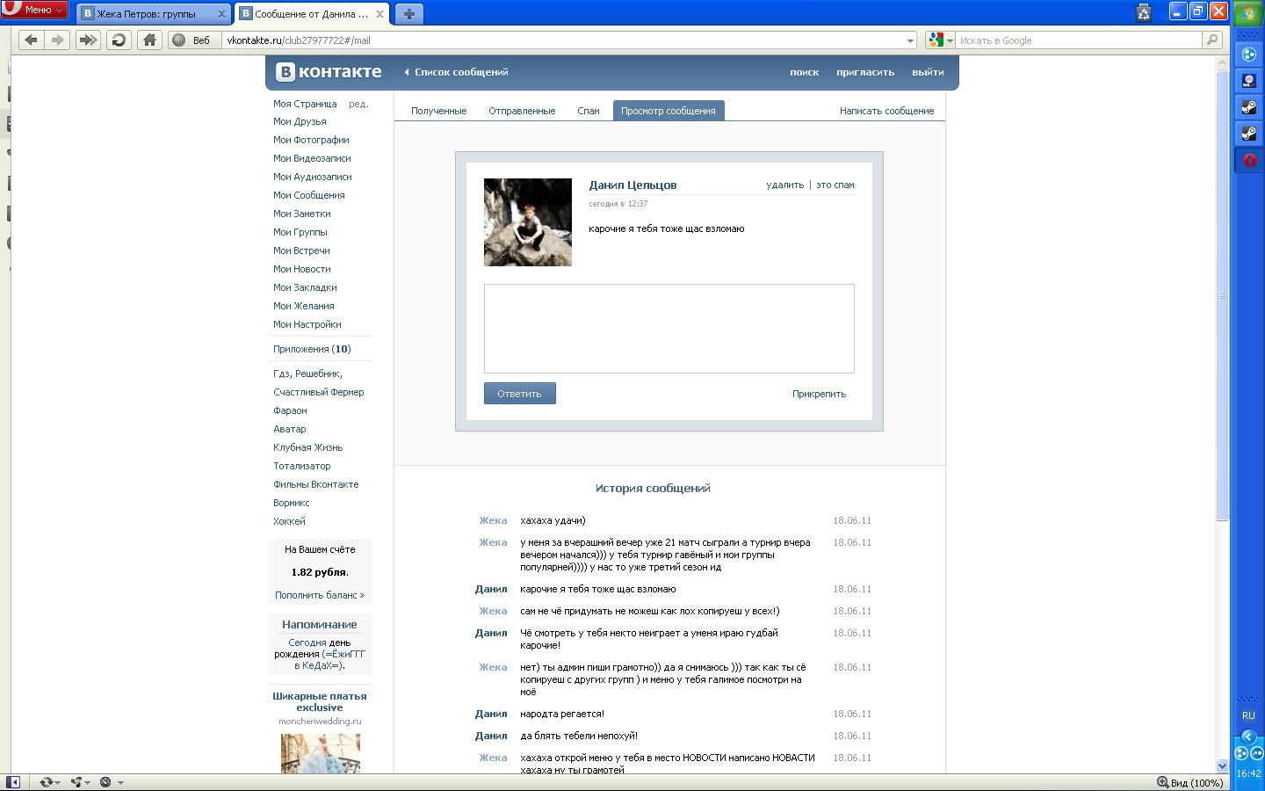Open Мои Группы in the sidebar
1265x791 pixels.
tap(300, 232)
